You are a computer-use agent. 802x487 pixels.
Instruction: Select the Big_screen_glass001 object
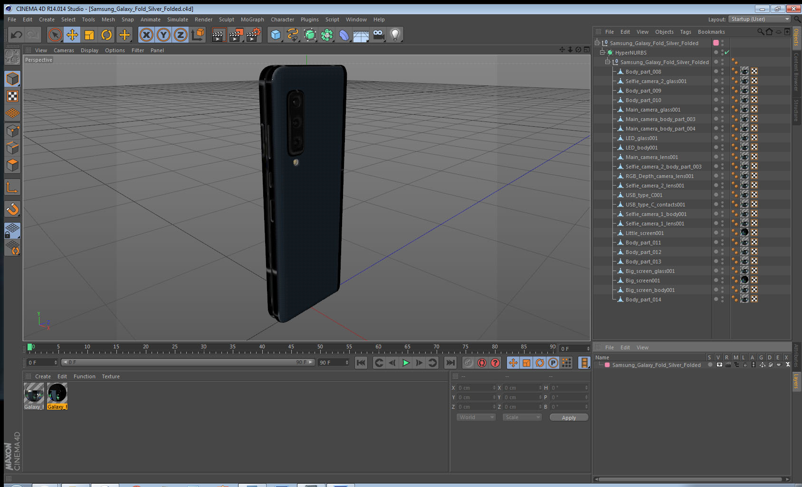click(x=650, y=271)
